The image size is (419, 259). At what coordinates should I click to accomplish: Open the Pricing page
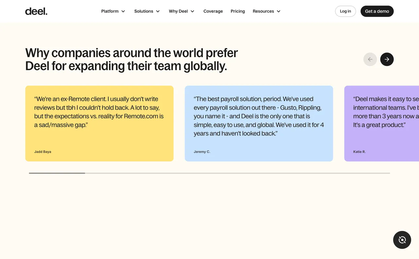point(238,11)
